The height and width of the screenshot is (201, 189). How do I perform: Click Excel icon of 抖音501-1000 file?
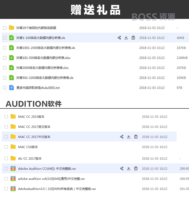[12, 78]
